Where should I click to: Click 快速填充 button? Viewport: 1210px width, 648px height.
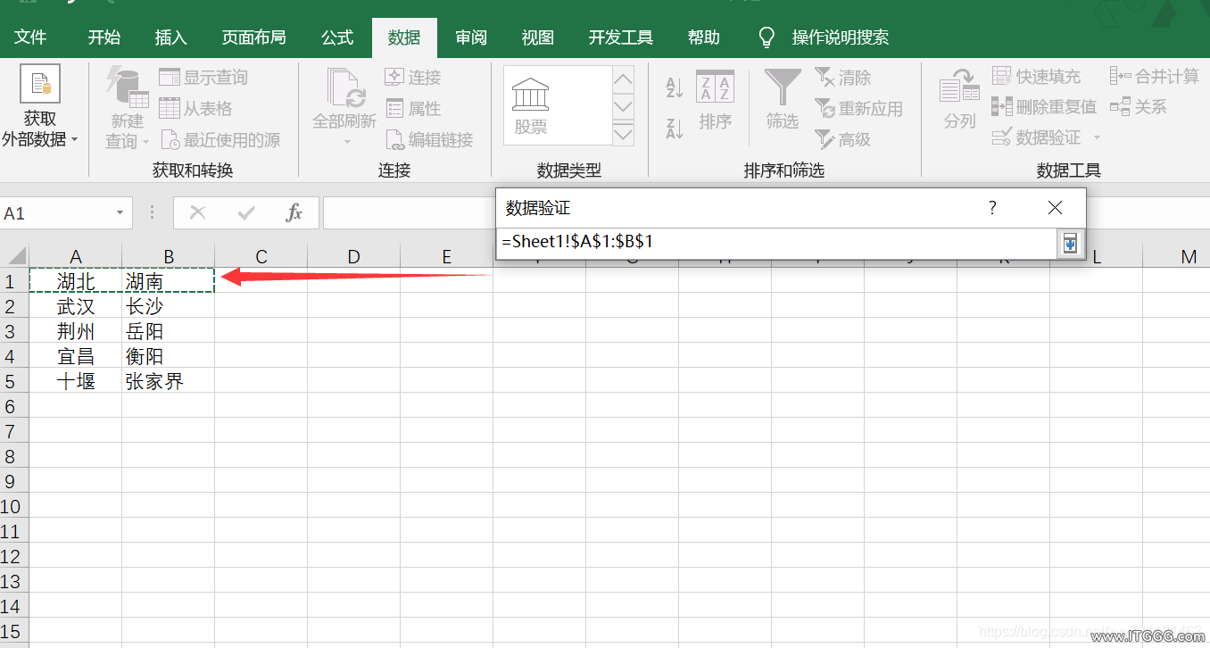(1037, 77)
